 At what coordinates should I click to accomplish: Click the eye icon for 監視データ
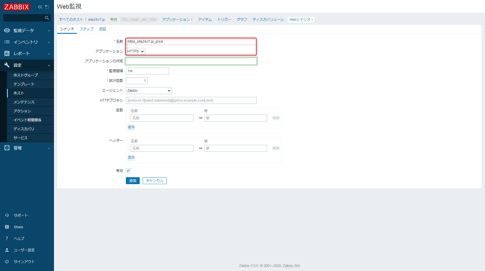[7, 30]
